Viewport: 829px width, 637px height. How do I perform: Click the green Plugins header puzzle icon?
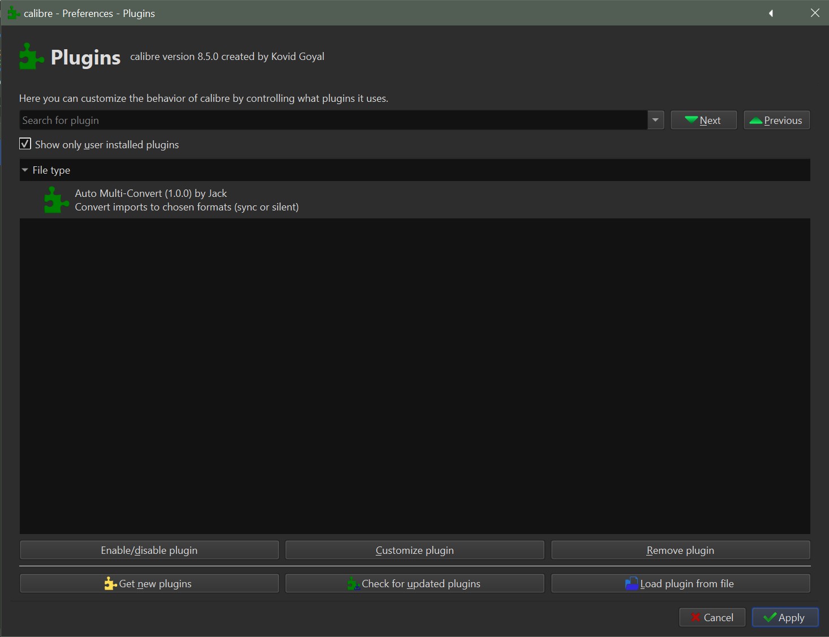click(32, 57)
